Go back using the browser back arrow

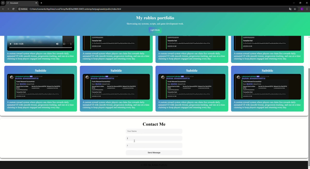[x=3, y=9]
